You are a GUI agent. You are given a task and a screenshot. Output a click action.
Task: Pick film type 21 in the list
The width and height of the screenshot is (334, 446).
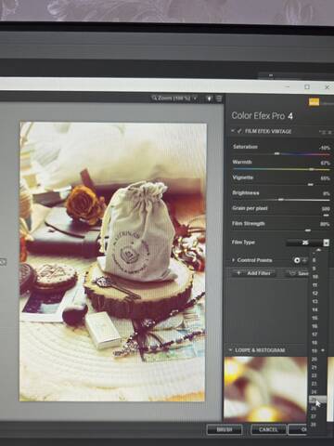(315, 367)
